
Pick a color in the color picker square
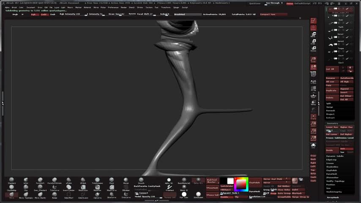[241, 184]
